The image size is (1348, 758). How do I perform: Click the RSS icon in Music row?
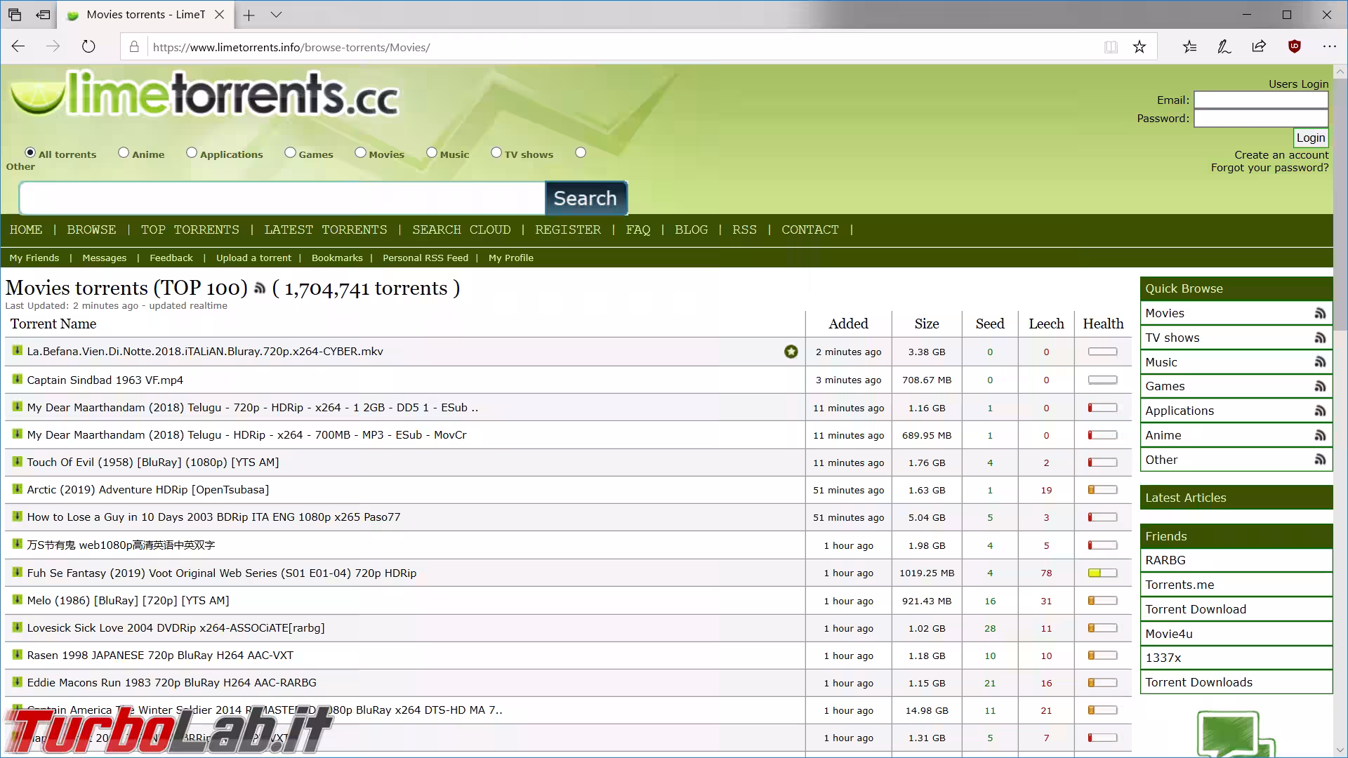coord(1320,362)
